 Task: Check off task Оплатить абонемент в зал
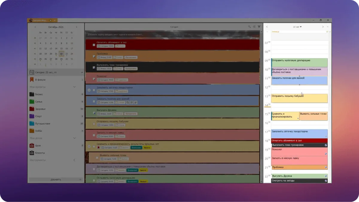94,45
